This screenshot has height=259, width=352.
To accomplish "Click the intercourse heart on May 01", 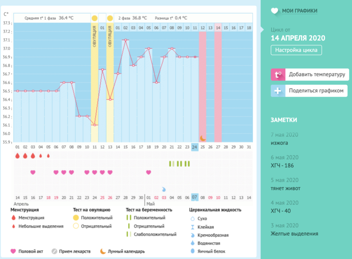I will 149,172.
